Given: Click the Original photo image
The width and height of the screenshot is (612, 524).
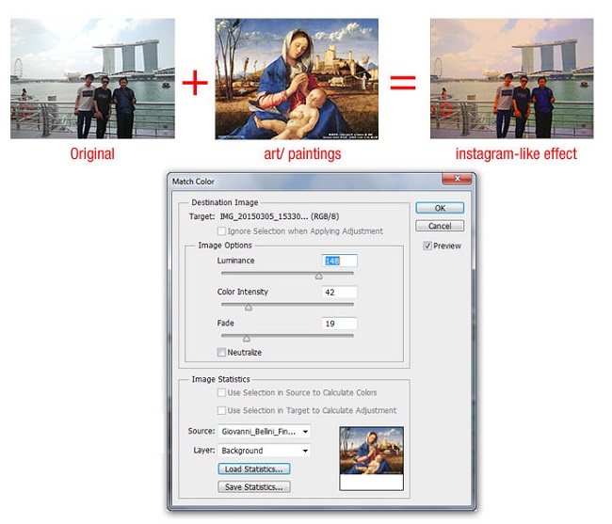Looking at the screenshot, I should coord(92,79).
